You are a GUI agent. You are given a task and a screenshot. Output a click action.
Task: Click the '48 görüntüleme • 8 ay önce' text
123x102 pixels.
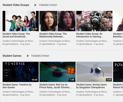tap(16, 95)
